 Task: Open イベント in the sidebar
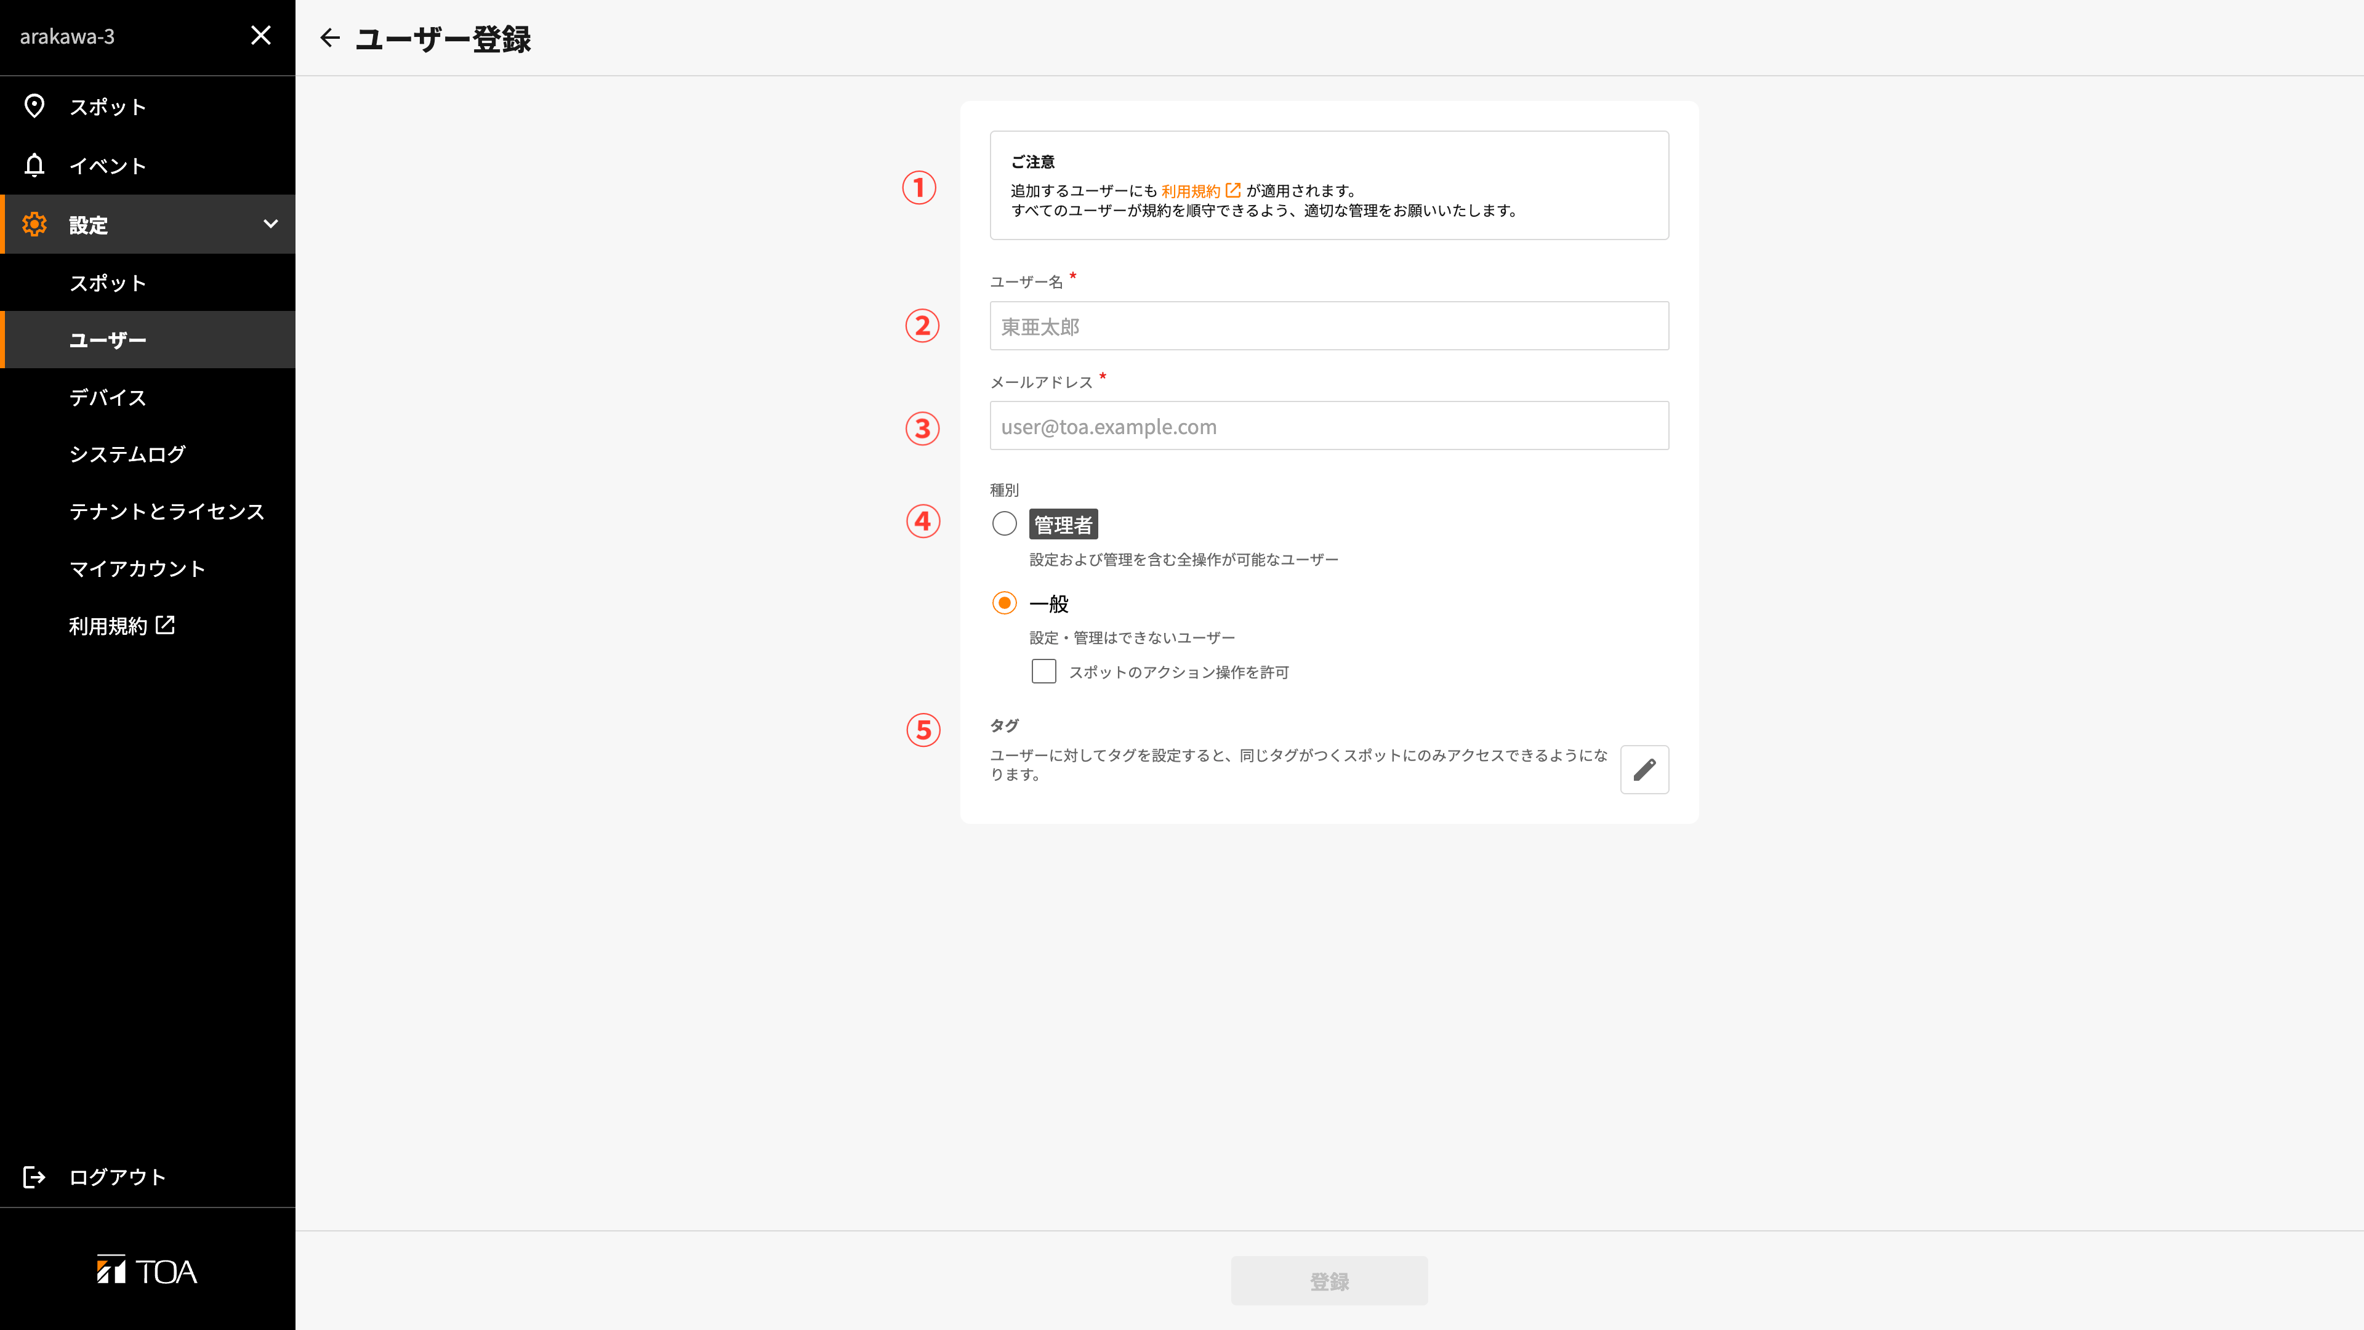148,165
